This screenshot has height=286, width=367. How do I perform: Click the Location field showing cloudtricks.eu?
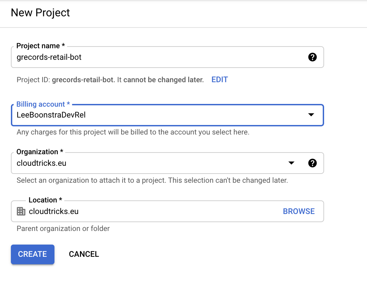(136, 211)
